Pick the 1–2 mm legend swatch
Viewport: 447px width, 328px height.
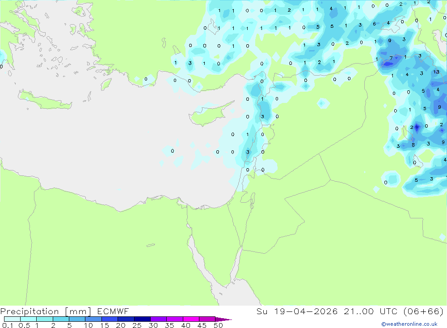click(44, 319)
